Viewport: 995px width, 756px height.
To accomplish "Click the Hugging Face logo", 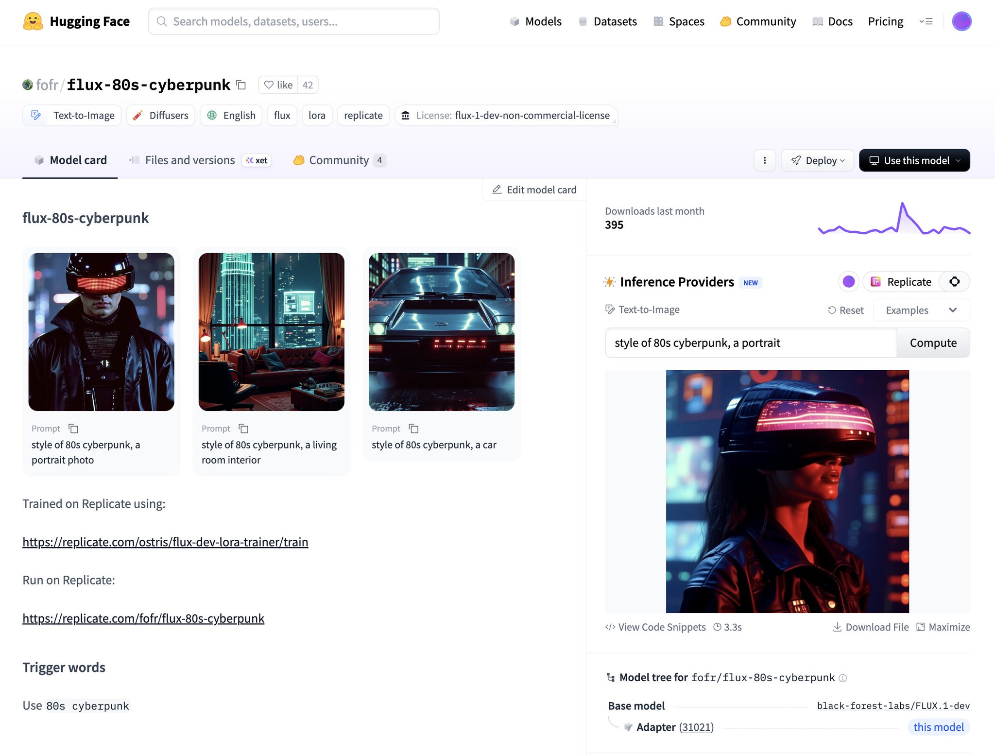I will (76, 21).
